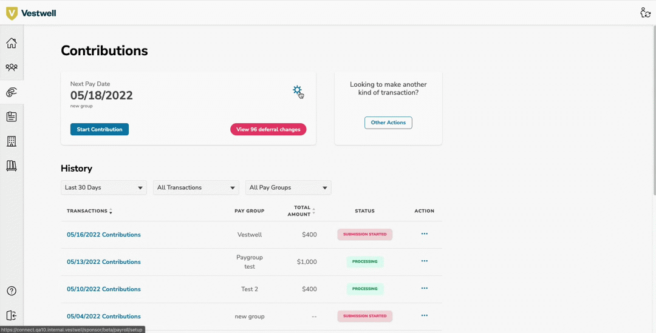This screenshot has width=656, height=333.
Task: Open the Employees people icon in sidebar
Action: click(x=12, y=67)
